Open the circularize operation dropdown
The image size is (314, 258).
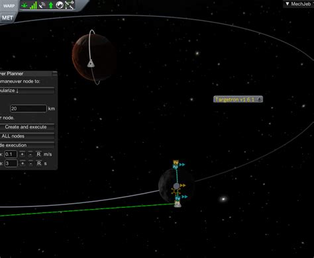pyautogui.click(x=27, y=91)
